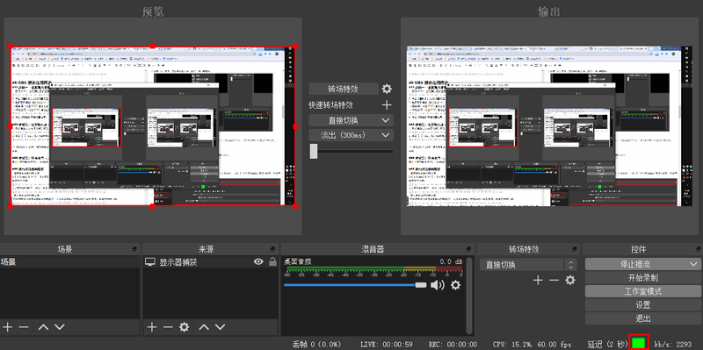Undock the 来源 panel with float icon

click(272, 249)
